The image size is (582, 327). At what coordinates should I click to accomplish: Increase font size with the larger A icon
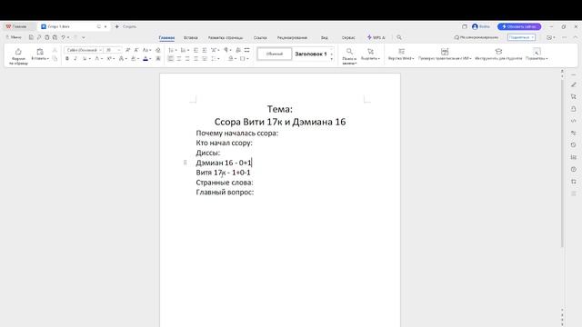[x=127, y=50]
